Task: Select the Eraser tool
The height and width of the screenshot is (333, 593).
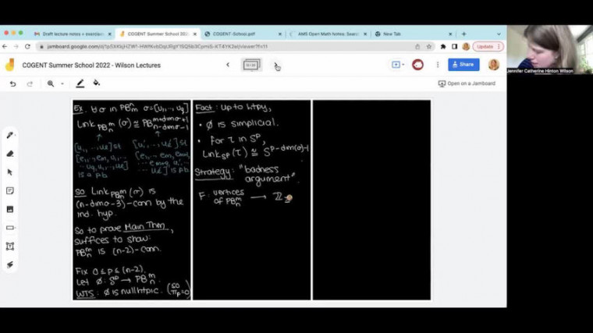Action: [x=10, y=154]
